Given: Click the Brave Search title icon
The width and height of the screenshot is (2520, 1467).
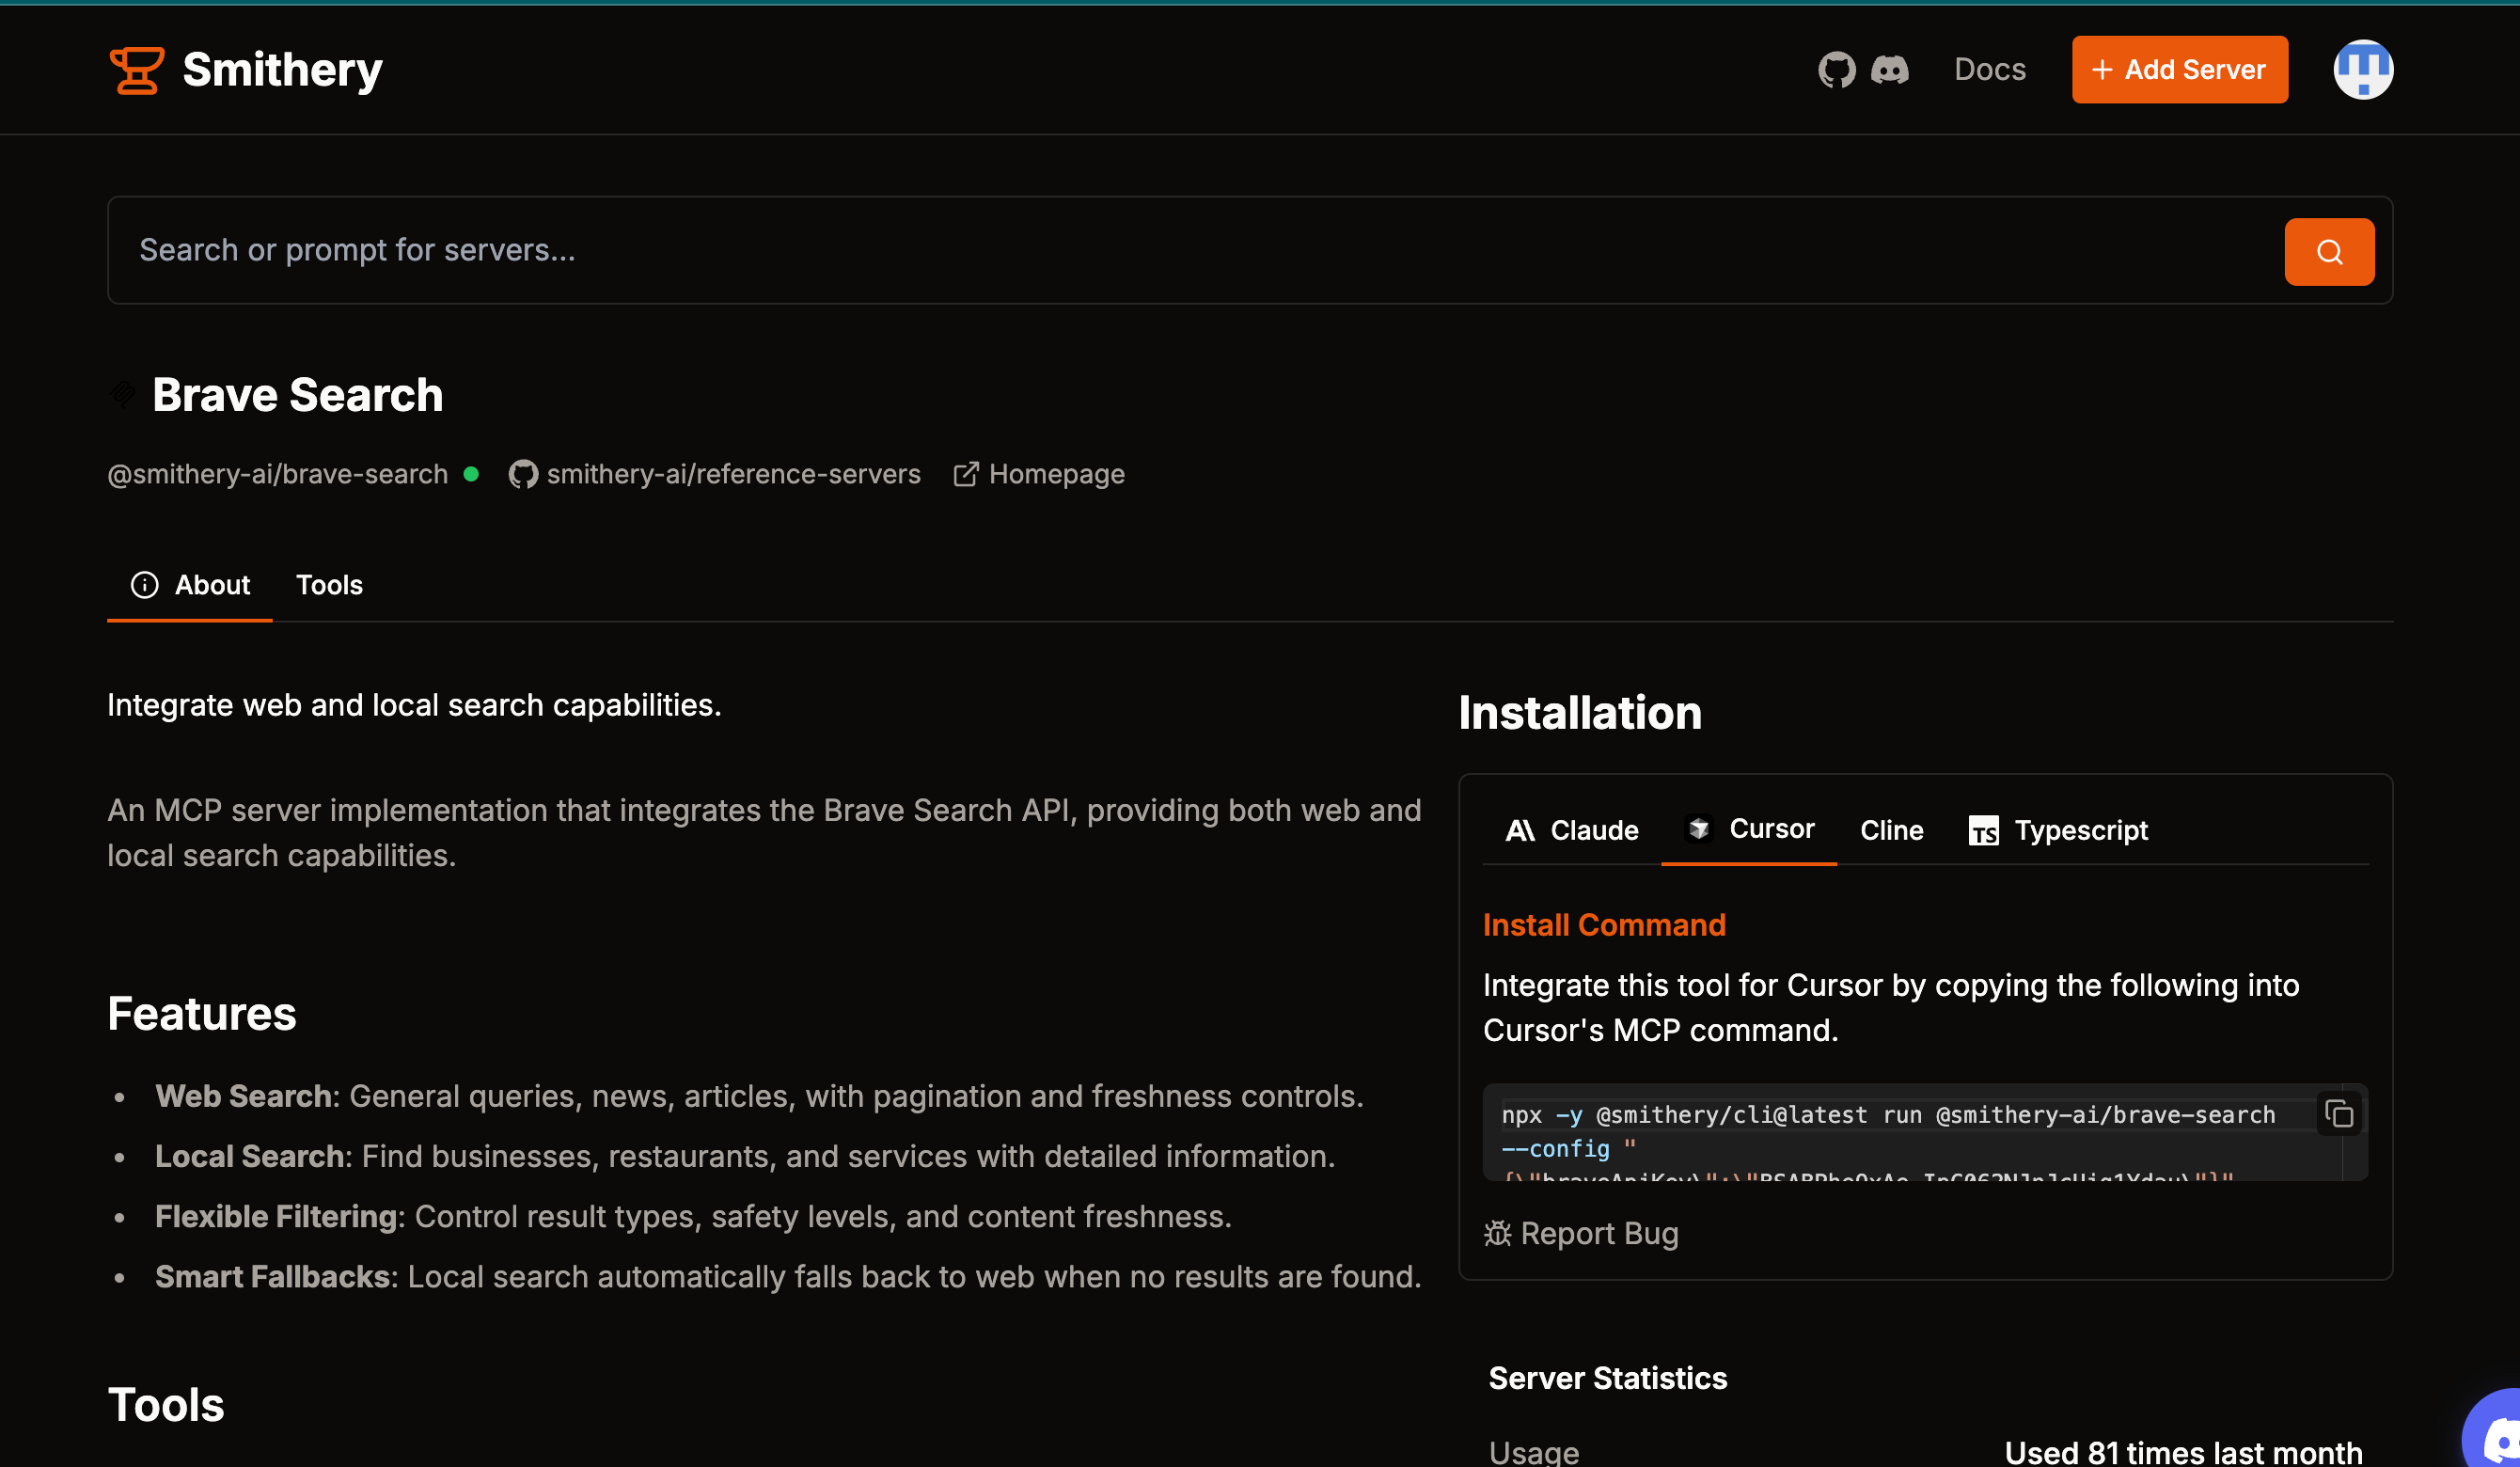Looking at the screenshot, I should point(122,394).
